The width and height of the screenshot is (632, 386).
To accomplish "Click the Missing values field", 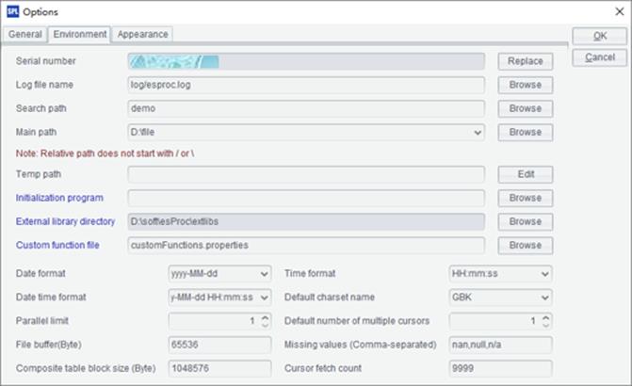I will point(500,345).
